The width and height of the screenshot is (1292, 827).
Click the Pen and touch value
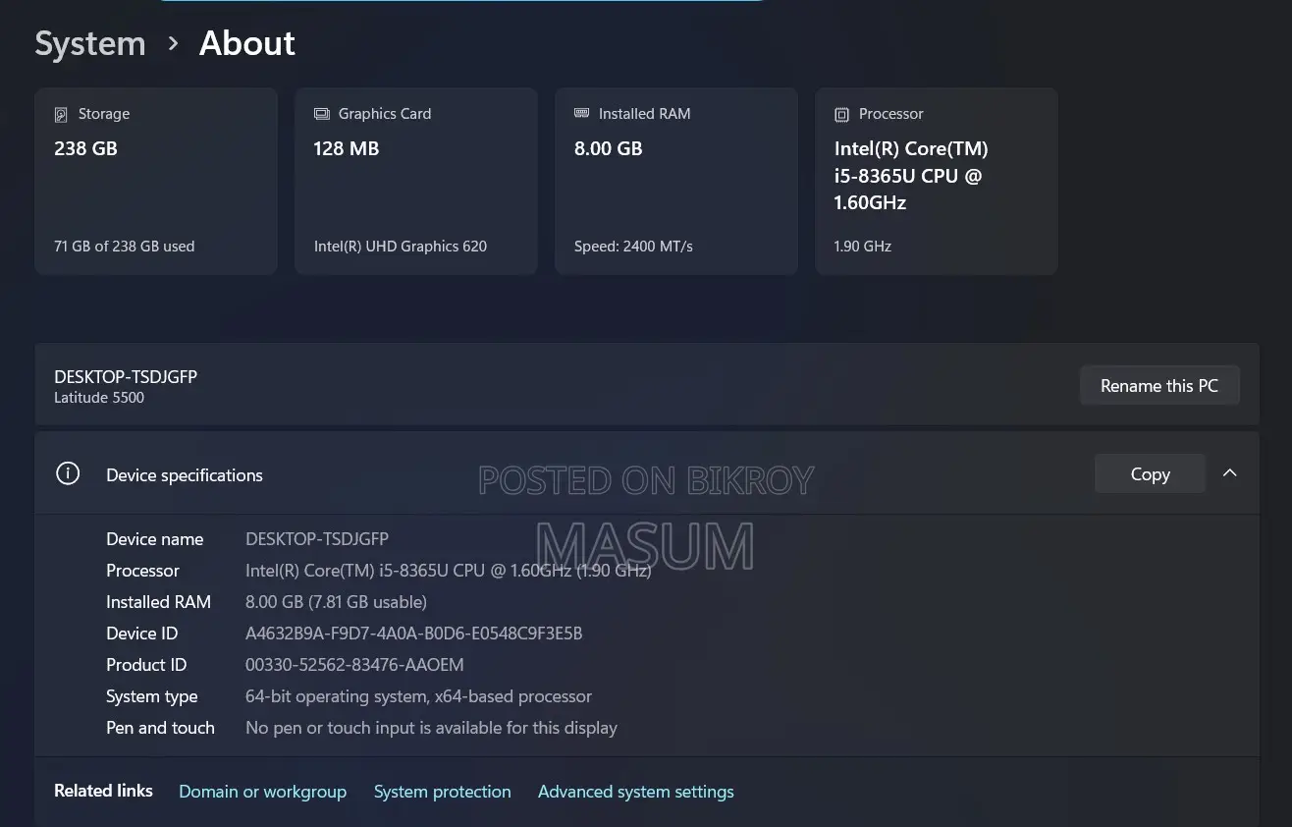tap(431, 728)
